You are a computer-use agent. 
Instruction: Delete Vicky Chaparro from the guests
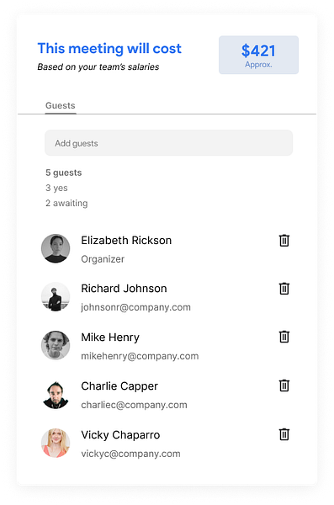click(284, 434)
